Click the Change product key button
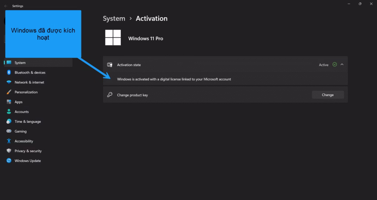Viewport: 377px width, 200px height. click(328, 95)
